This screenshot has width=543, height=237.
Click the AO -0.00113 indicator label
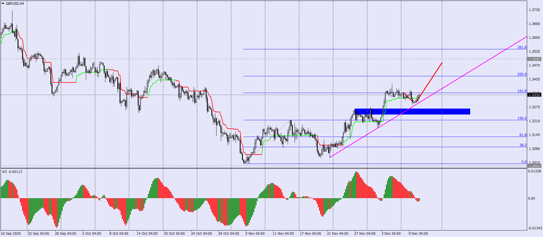(x=12, y=172)
